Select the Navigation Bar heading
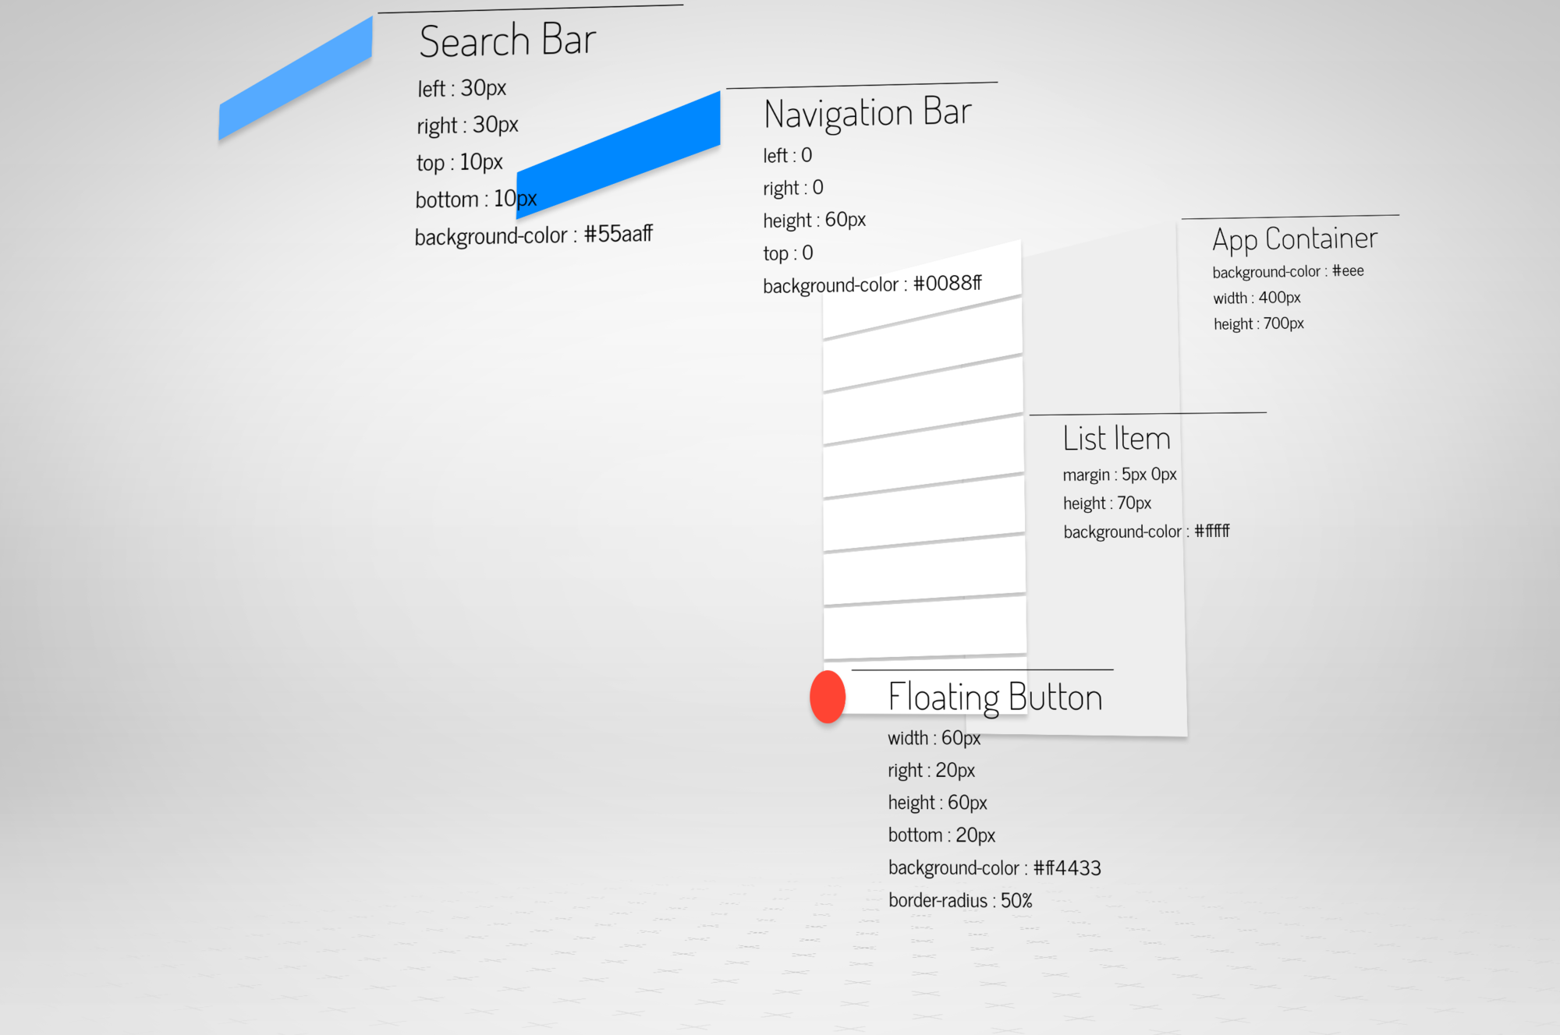This screenshot has width=1560, height=1035. point(867,113)
